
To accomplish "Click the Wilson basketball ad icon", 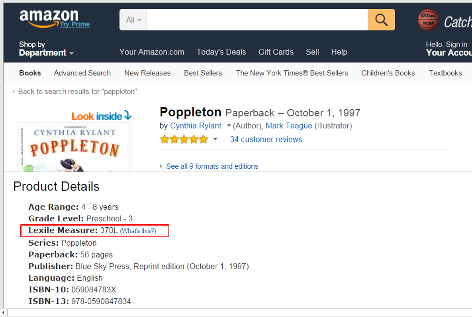I will point(428,20).
